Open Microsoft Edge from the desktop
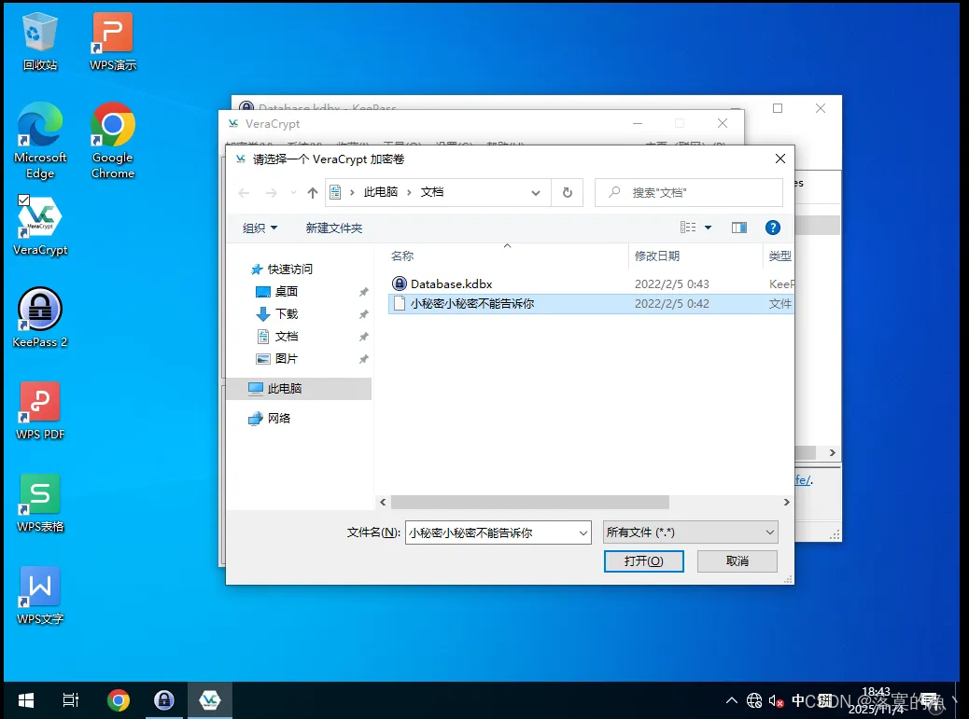 [39, 129]
